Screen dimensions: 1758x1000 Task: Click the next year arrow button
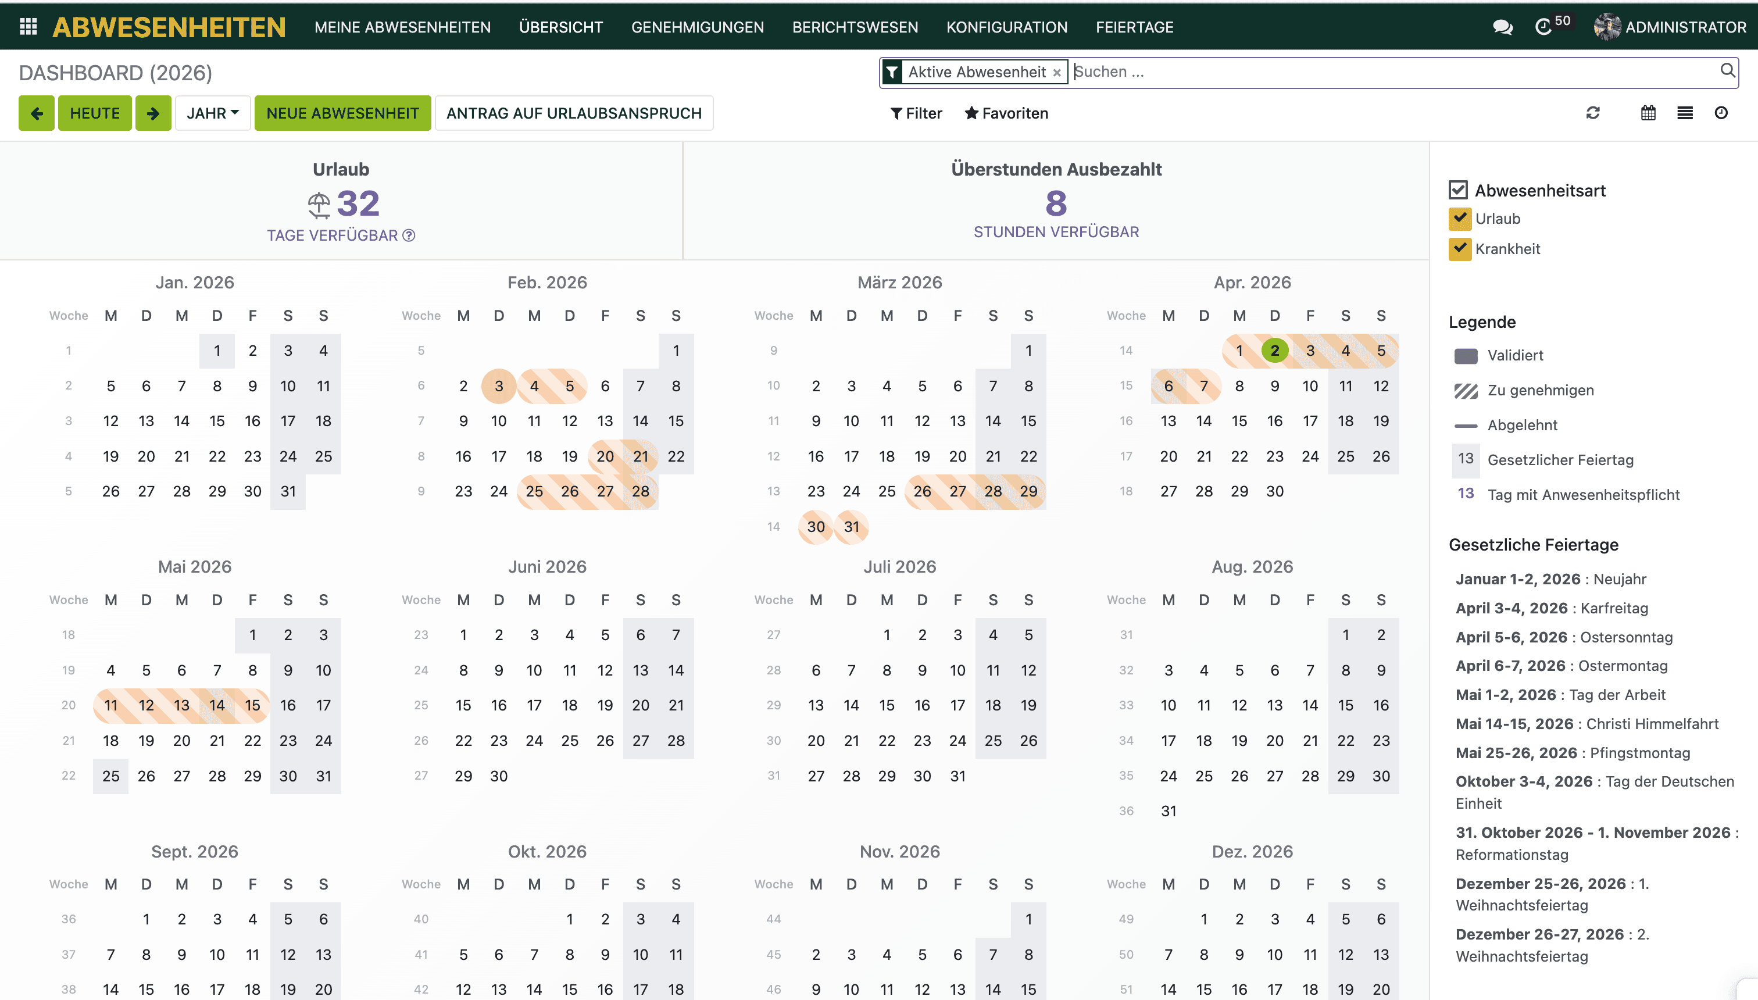(152, 113)
